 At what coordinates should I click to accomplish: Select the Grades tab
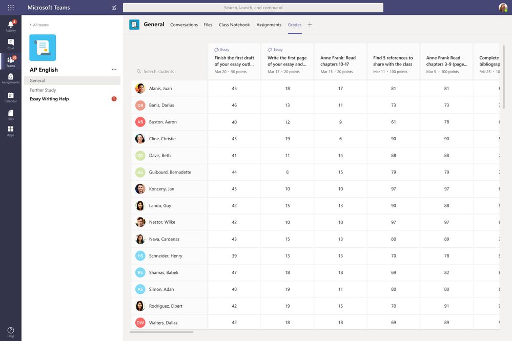pos(295,25)
